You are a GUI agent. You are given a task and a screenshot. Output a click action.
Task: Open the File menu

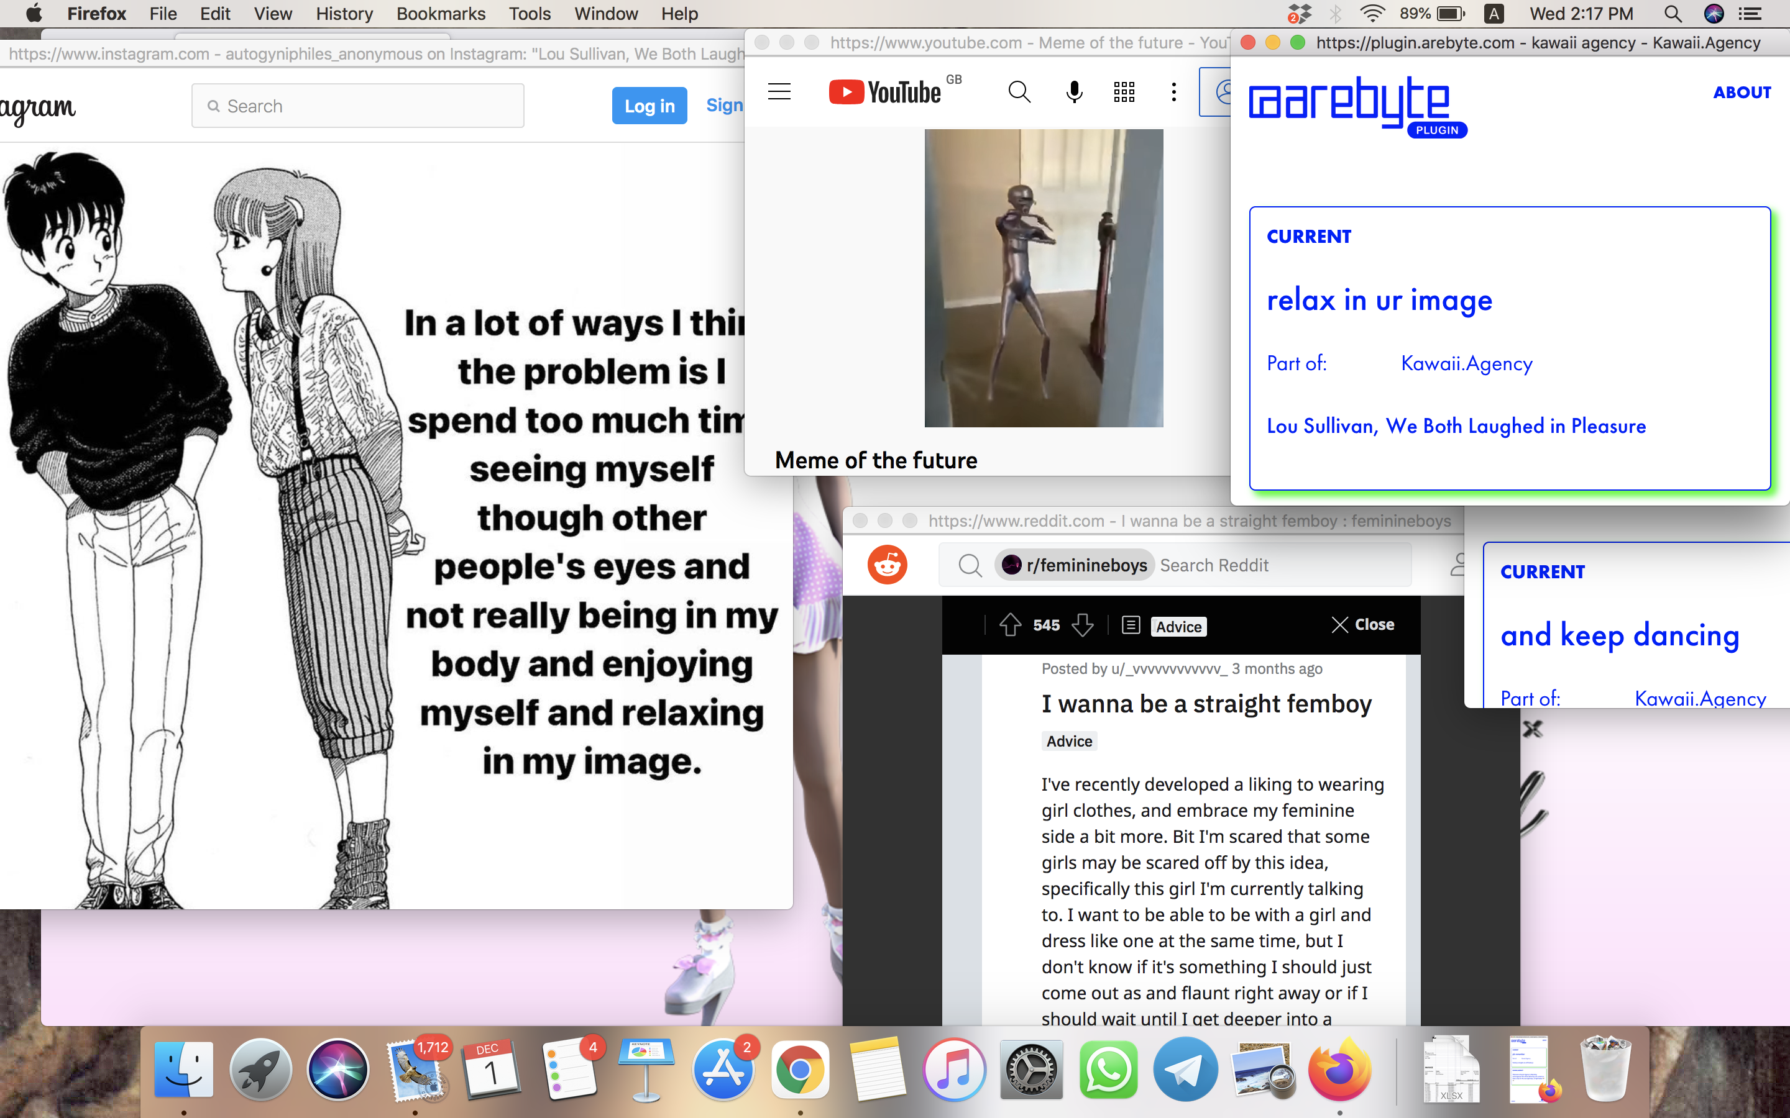[x=163, y=13]
